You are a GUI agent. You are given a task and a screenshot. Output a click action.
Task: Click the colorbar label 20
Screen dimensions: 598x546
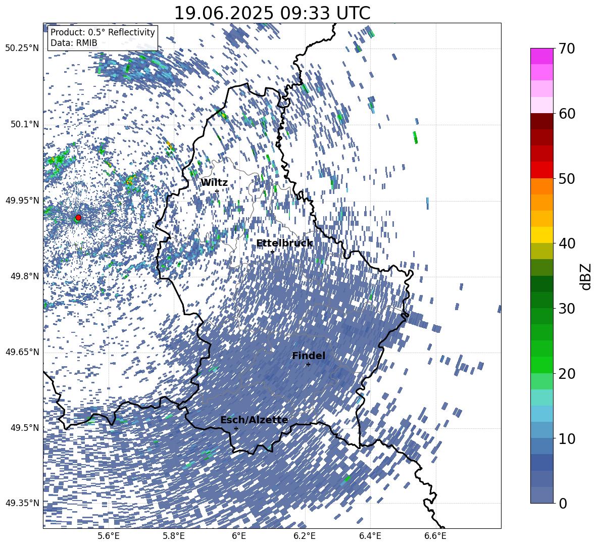(x=566, y=373)
